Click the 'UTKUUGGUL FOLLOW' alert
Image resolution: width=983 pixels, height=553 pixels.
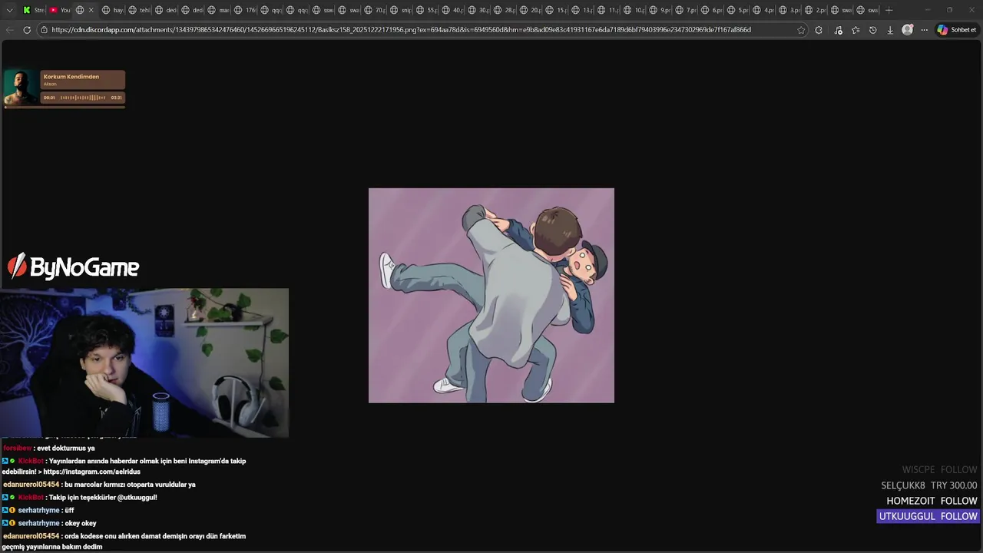point(928,516)
